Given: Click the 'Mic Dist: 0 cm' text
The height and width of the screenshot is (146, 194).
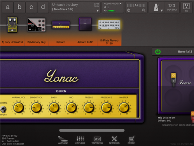Looking at the screenshot, I should tap(166, 118).
